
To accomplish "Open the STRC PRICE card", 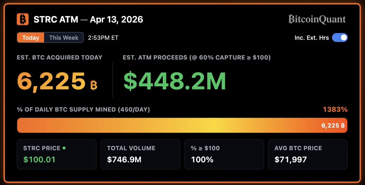I will pos(57,154).
